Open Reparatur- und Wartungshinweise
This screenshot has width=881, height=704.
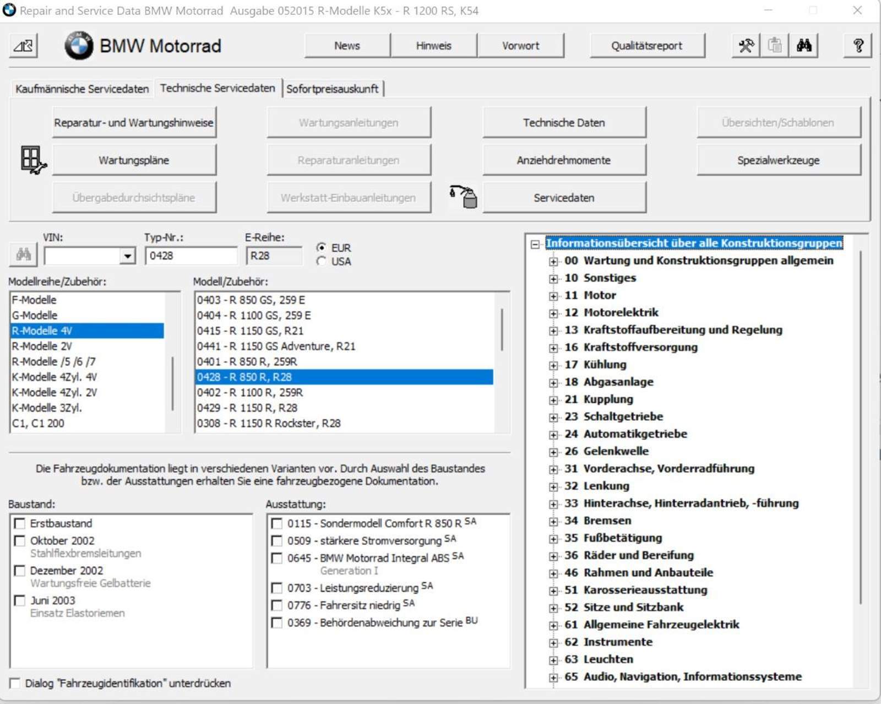[x=134, y=122]
